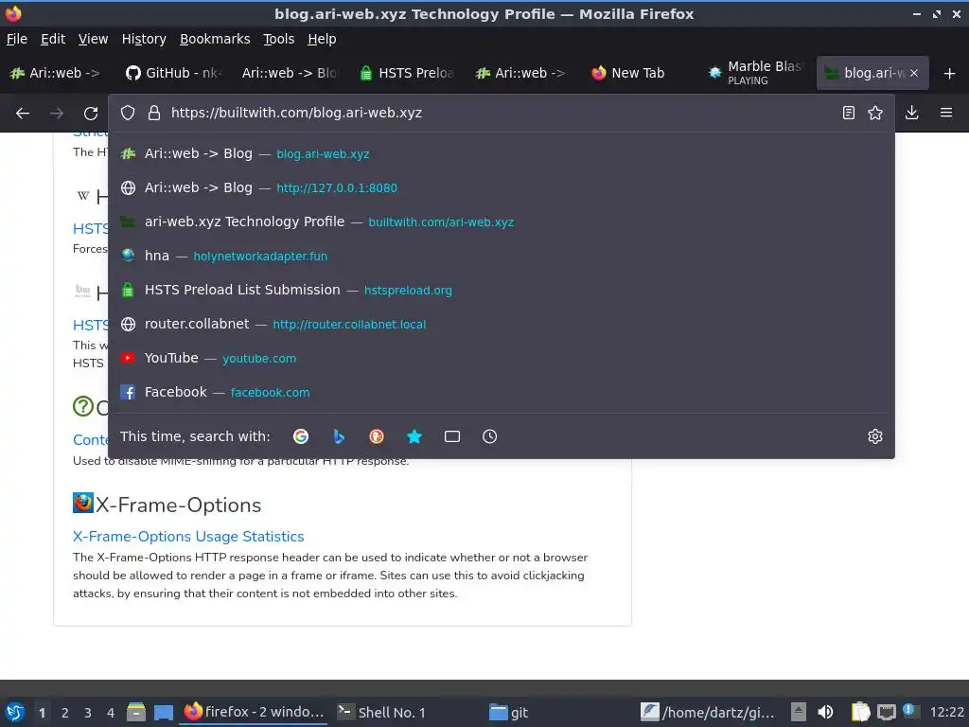The image size is (969, 727).
Task: Switch to first Ari::web tab
Action: click(57, 73)
